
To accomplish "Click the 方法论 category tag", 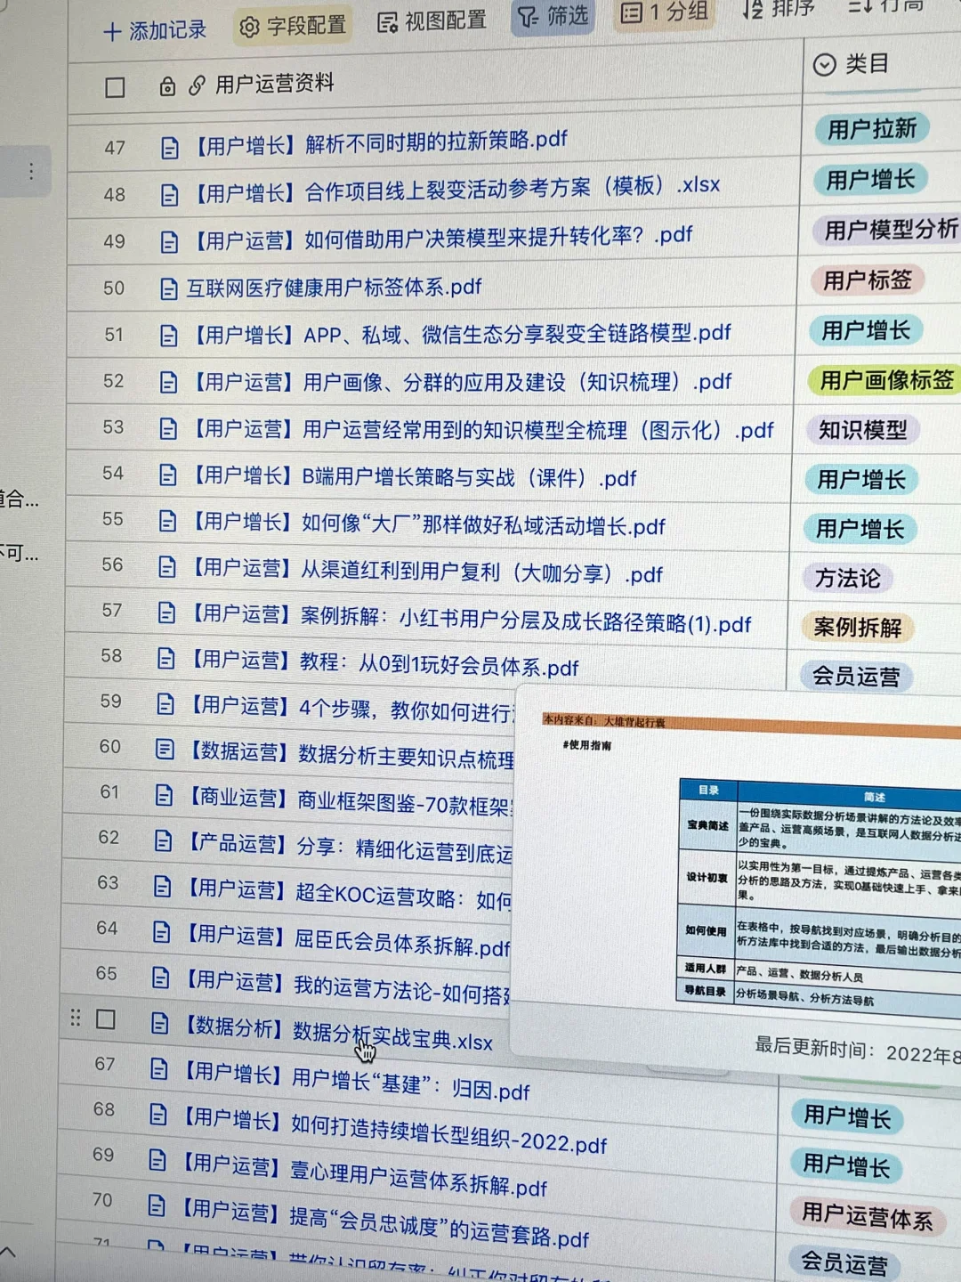I will click(847, 578).
